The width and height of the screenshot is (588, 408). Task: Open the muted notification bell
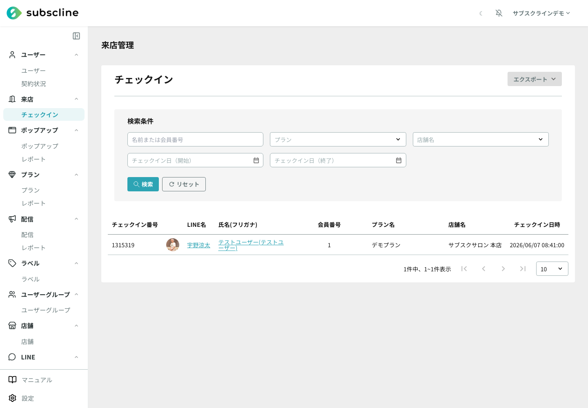coord(499,13)
